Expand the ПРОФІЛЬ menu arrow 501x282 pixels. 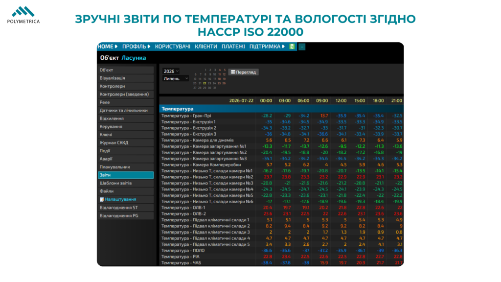[149, 47]
